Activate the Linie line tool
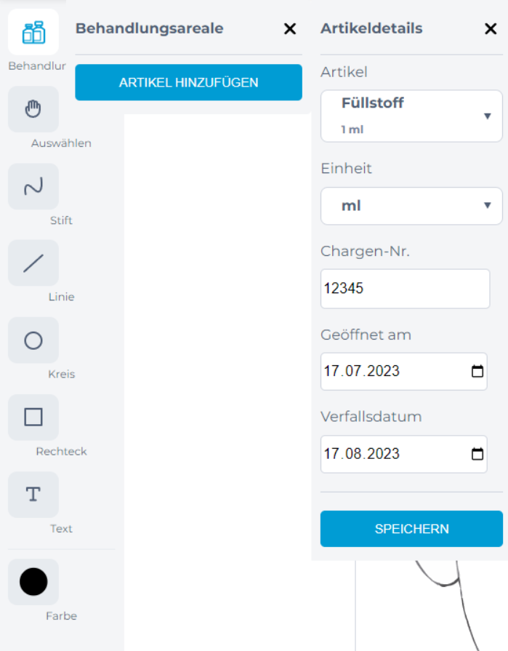 pos(33,263)
